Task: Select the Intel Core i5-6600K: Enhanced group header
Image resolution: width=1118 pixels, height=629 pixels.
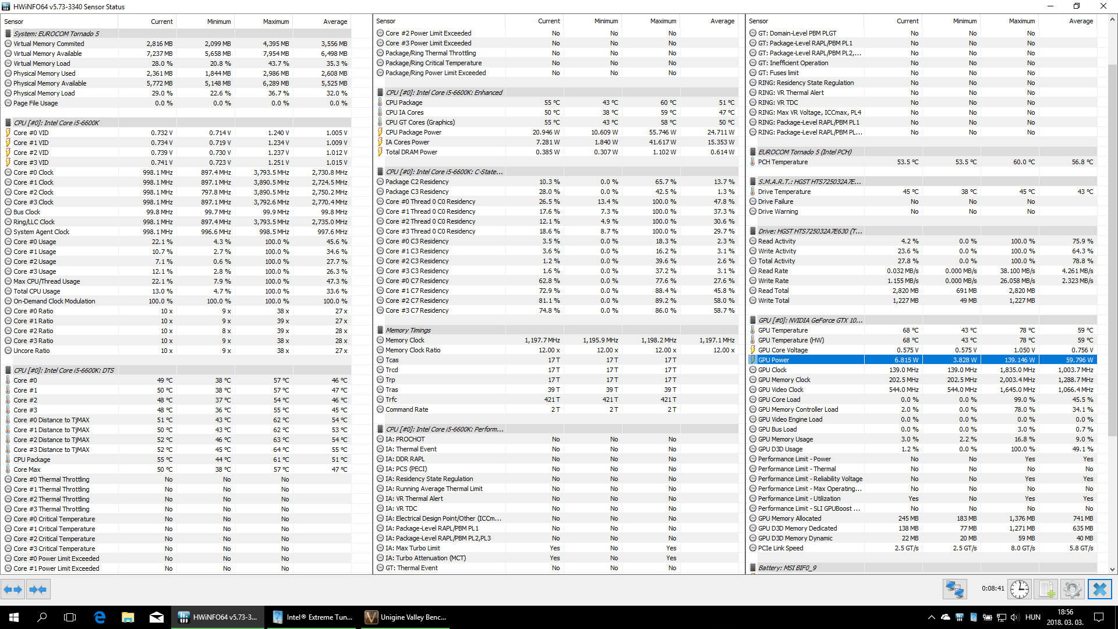Action: 556,93
